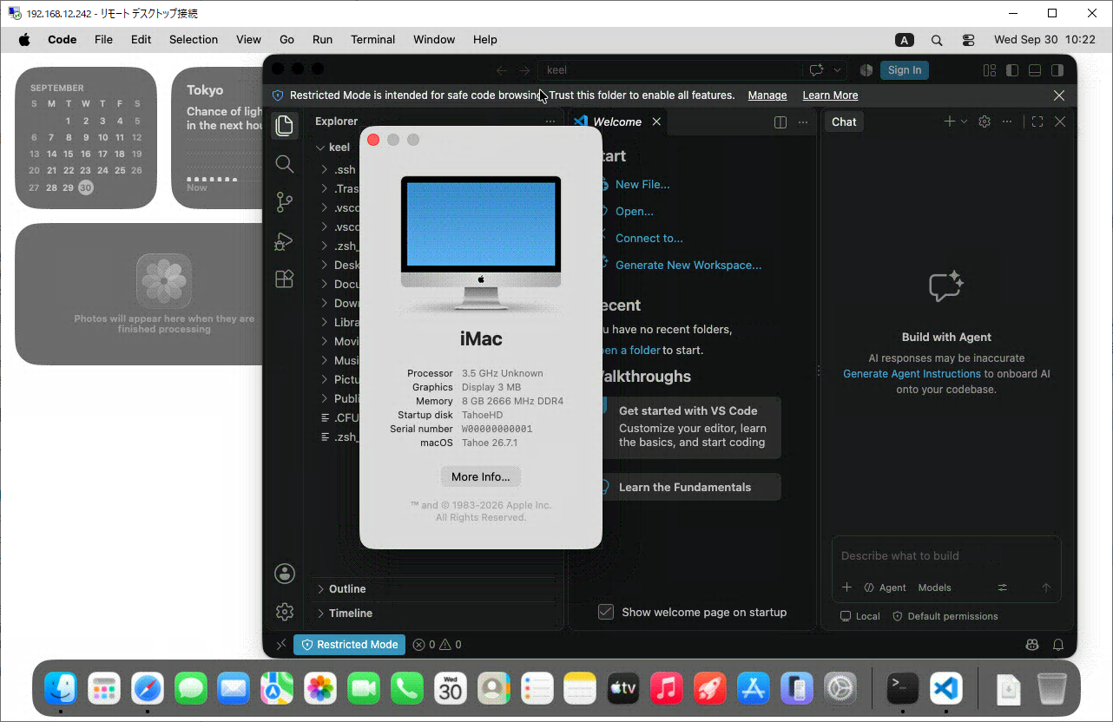1113x722 pixels.
Task: Click the Sign In button
Action: [904, 70]
